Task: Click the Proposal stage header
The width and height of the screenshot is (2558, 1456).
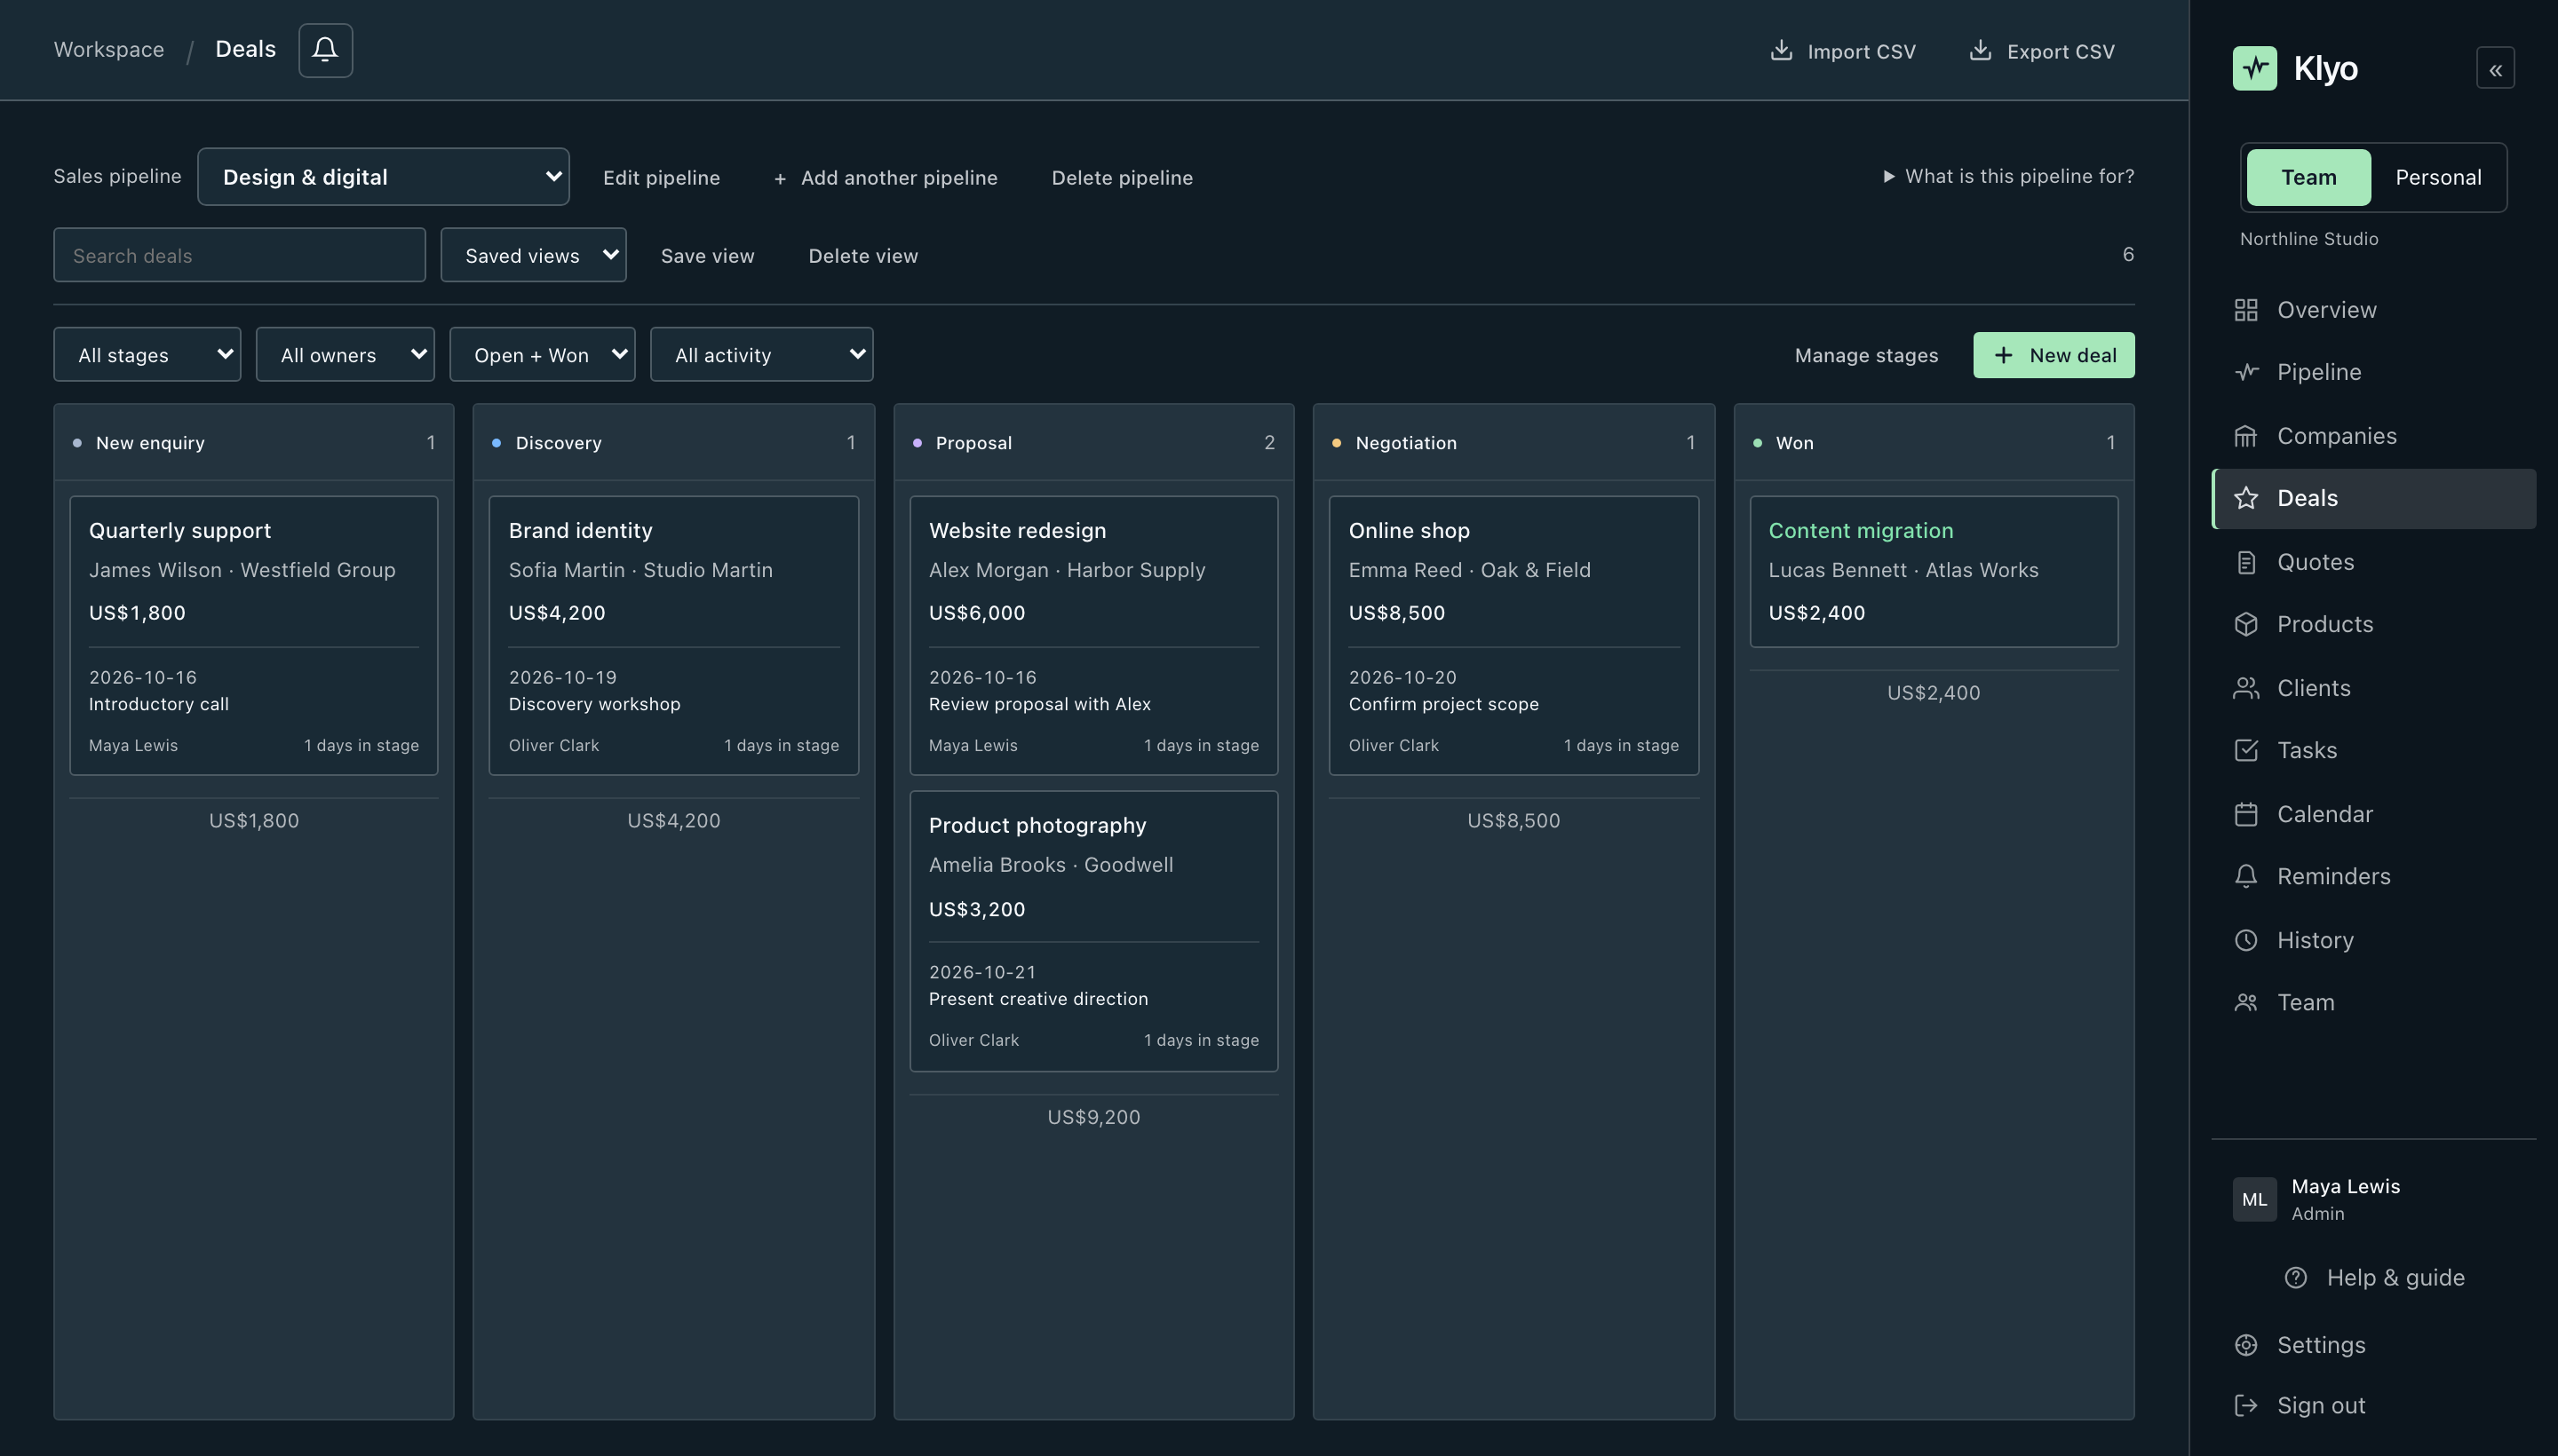Action: coord(1093,442)
